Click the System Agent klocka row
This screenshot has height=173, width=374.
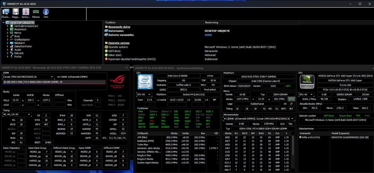pos(178,163)
